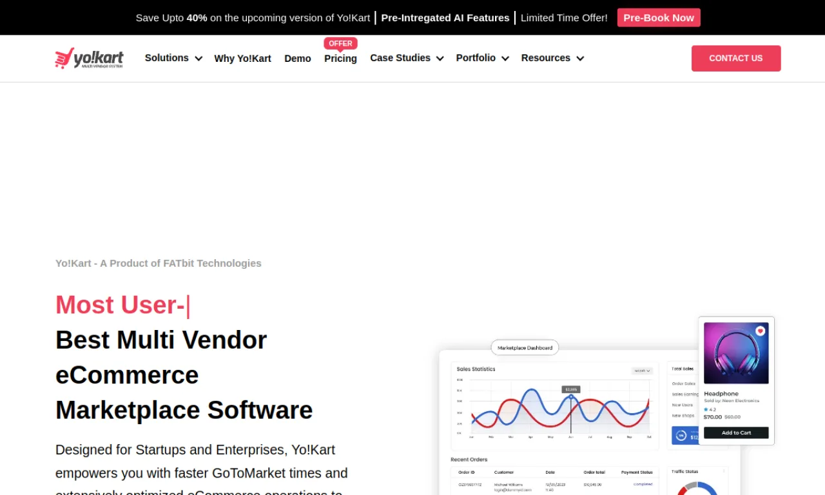This screenshot has width=825, height=495.
Task: Click the star rating icon showing 4.2
Action: pos(706,409)
